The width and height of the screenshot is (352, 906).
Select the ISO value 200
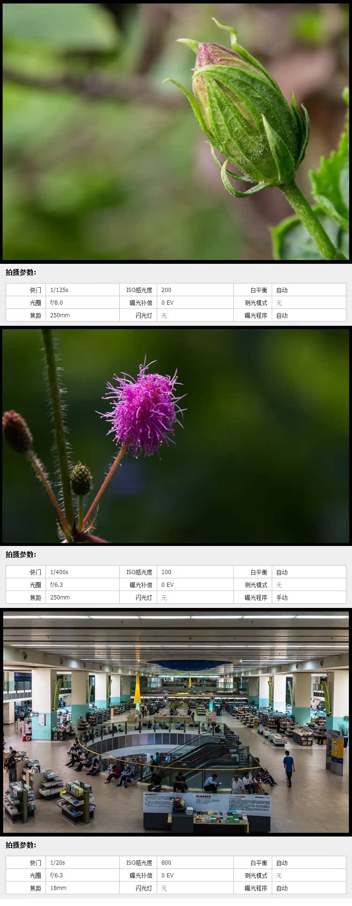click(x=166, y=290)
